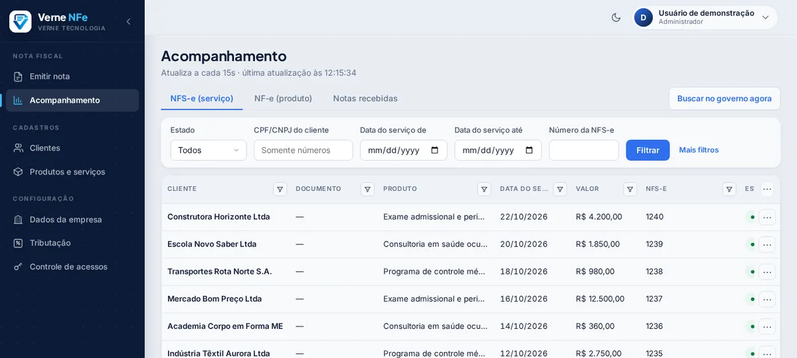Open the Estado dropdown showing Todos

coord(209,150)
